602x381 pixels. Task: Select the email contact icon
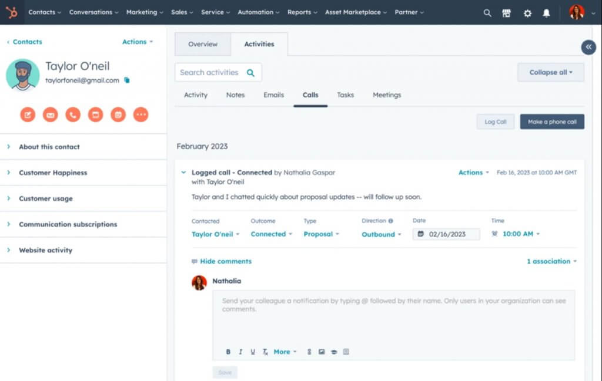(x=50, y=114)
